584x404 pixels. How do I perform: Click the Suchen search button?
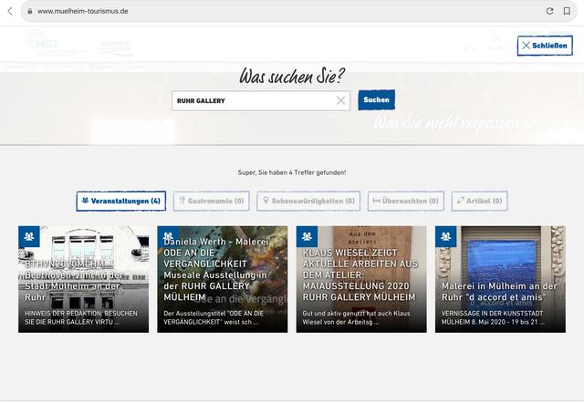(377, 99)
